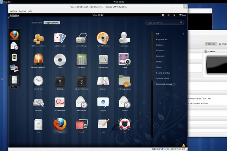The image size is (227, 151).
Task: Open the VirtualBox Devices menu
Action: click(22, 11)
